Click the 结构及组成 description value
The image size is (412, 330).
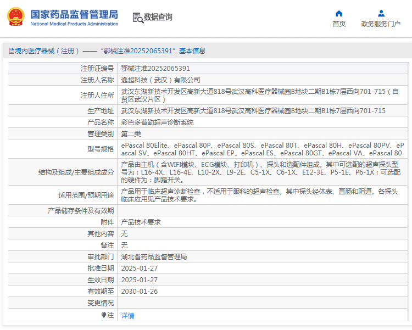click(260, 172)
